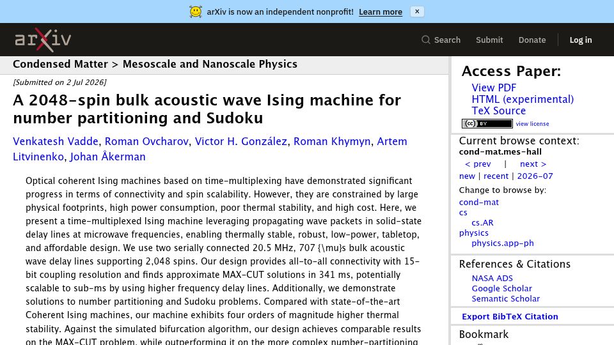
Task: Click the Submitted on 2 Jul 2026 text
Action: click(59, 82)
